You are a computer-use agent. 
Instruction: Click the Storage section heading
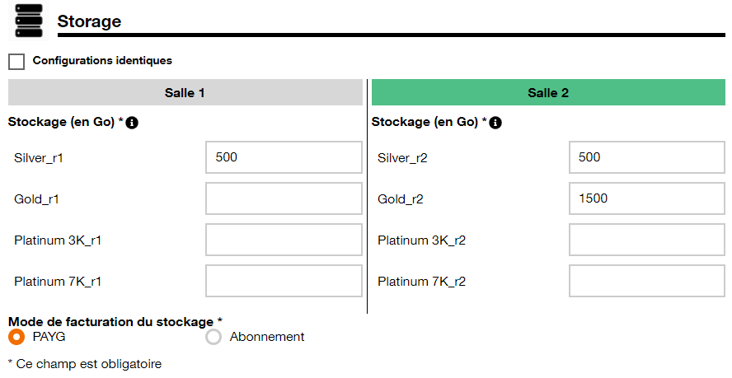tap(89, 21)
